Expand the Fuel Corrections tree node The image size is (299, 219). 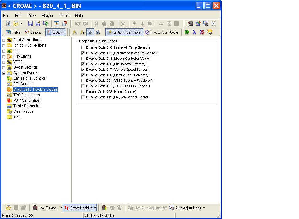coord(4,40)
